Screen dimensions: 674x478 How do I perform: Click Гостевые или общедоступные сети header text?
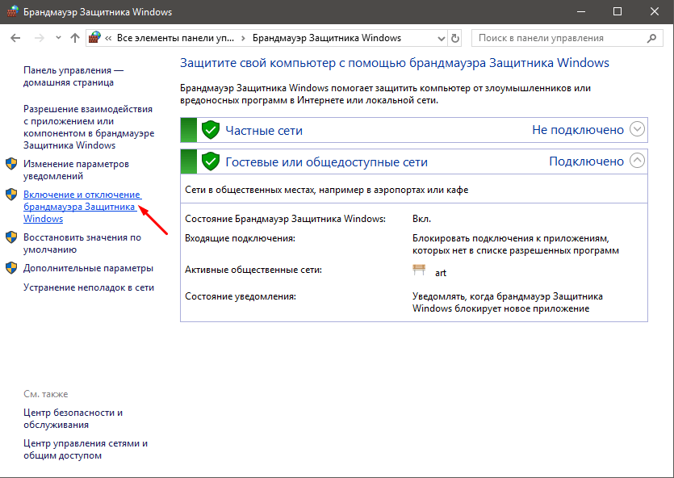point(326,162)
